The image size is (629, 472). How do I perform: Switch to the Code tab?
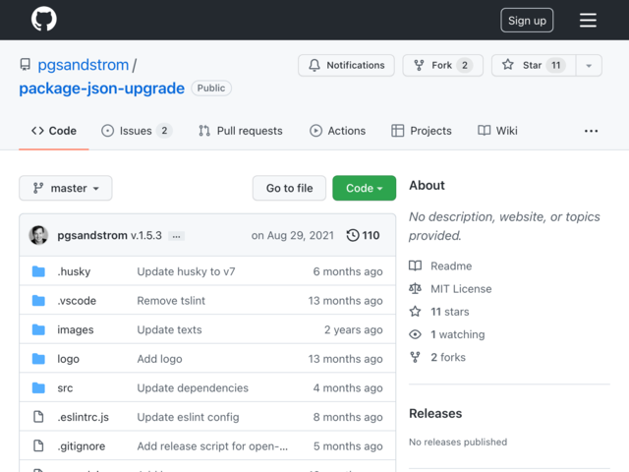point(54,131)
